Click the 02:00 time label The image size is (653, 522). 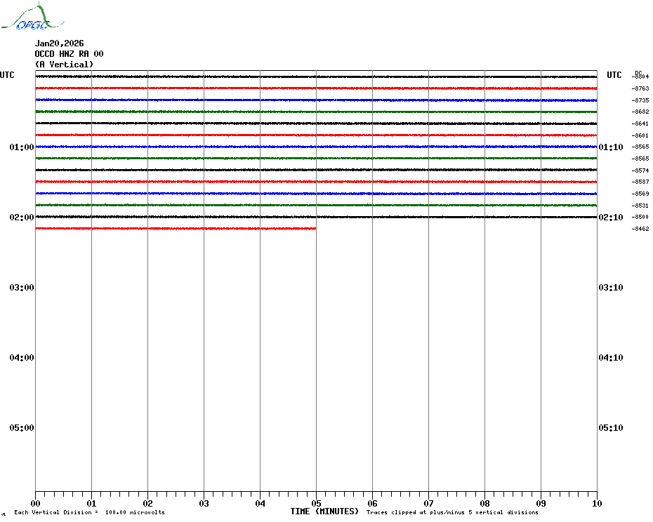tap(22, 217)
